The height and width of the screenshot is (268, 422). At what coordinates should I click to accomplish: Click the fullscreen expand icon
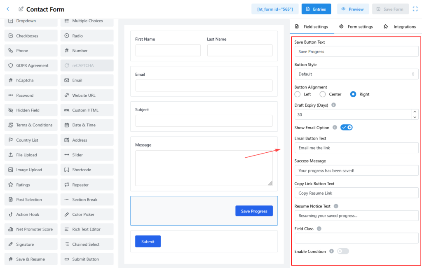click(415, 9)
